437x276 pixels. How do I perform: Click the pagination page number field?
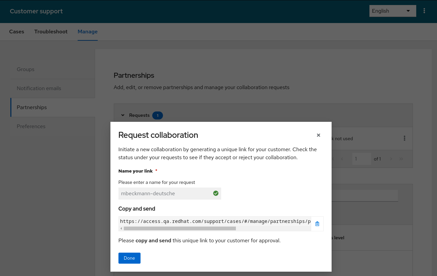click(361, 159)
